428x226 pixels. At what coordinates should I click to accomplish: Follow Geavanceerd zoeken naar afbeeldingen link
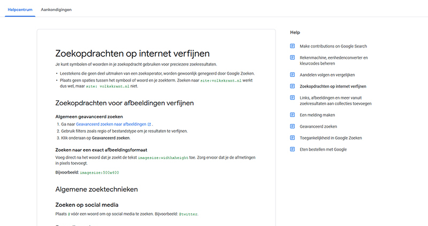[111, 124]
